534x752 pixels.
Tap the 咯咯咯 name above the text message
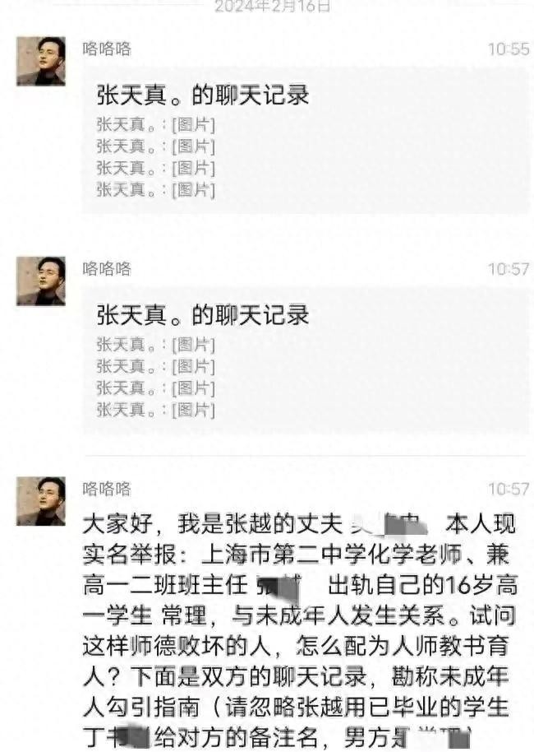107,490
